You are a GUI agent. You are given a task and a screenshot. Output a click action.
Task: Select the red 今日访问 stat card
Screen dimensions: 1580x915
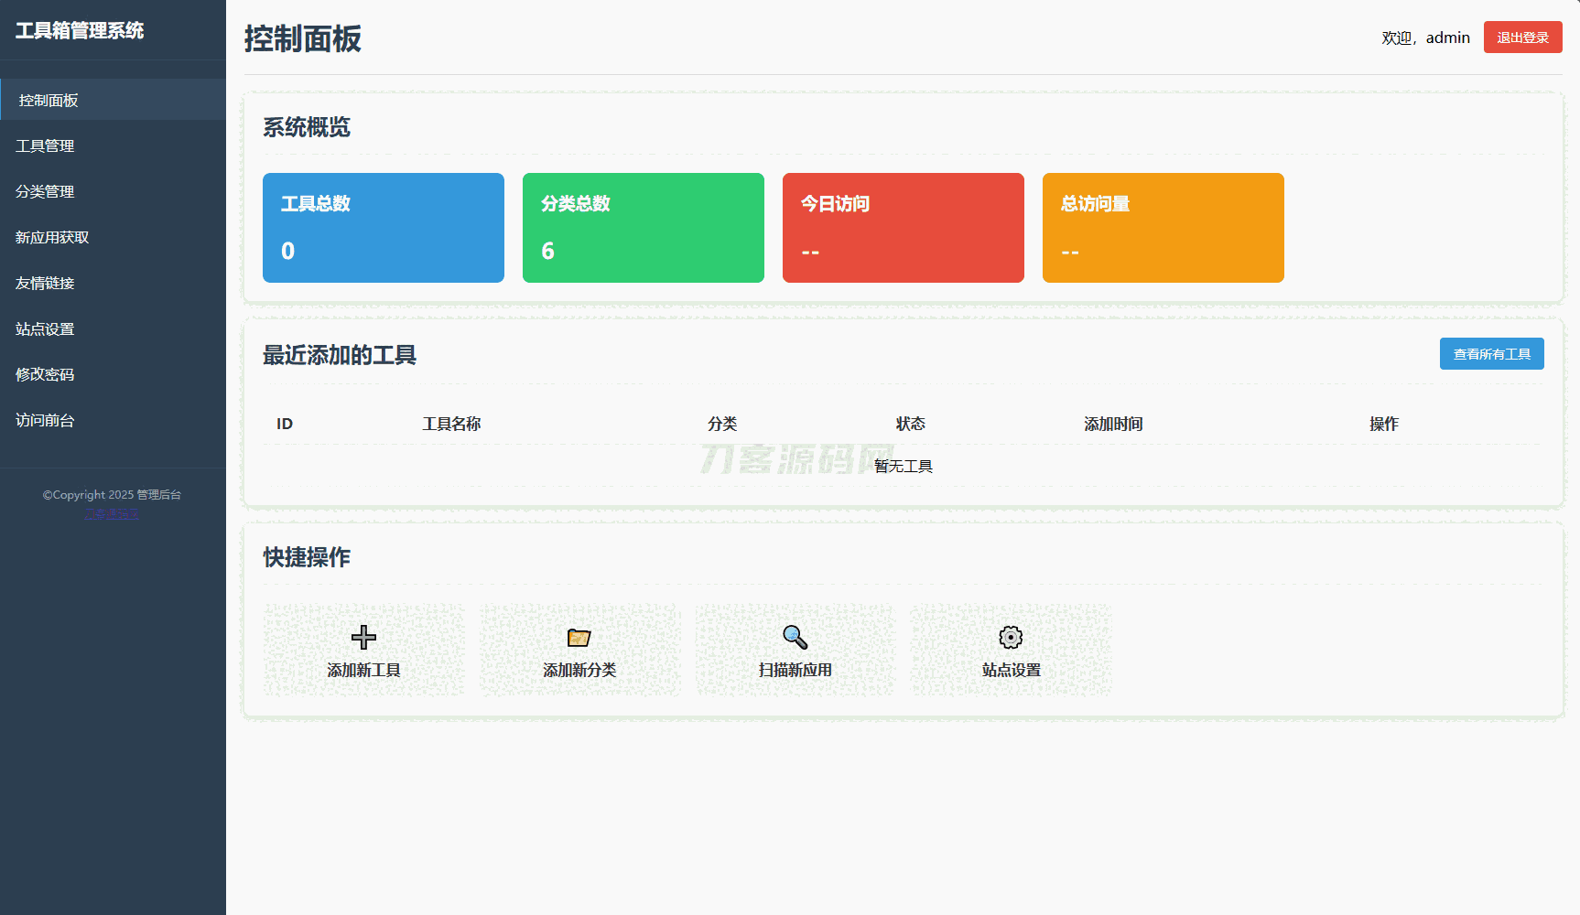903,228
